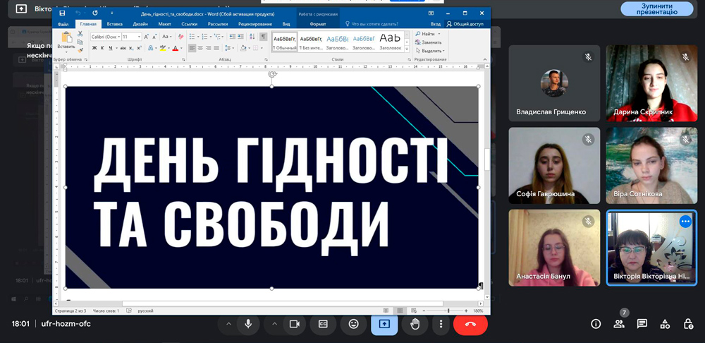This screenshot has height=343, width=705.
Task: Apply the yellow text highlight color
Action: [x=163, y=48]
